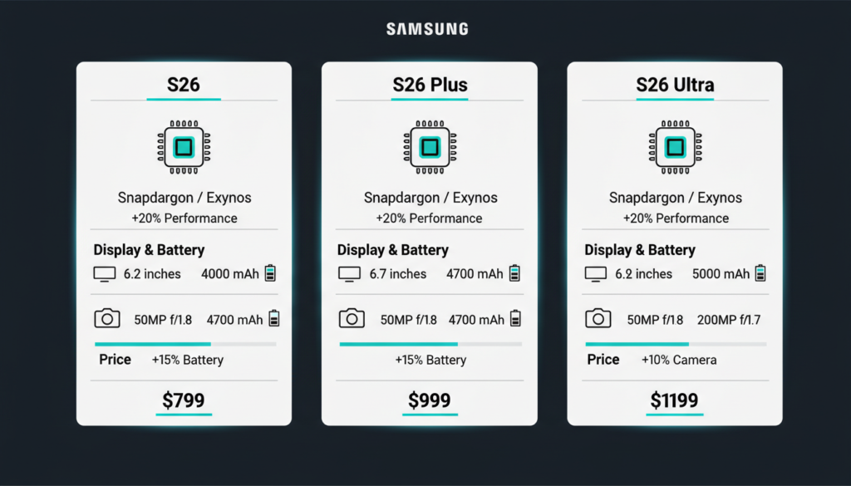This screenshot has height=486, width=851.
Task: Select the S26 Ultra display monitor icon
Action: [x=596, y=273]
